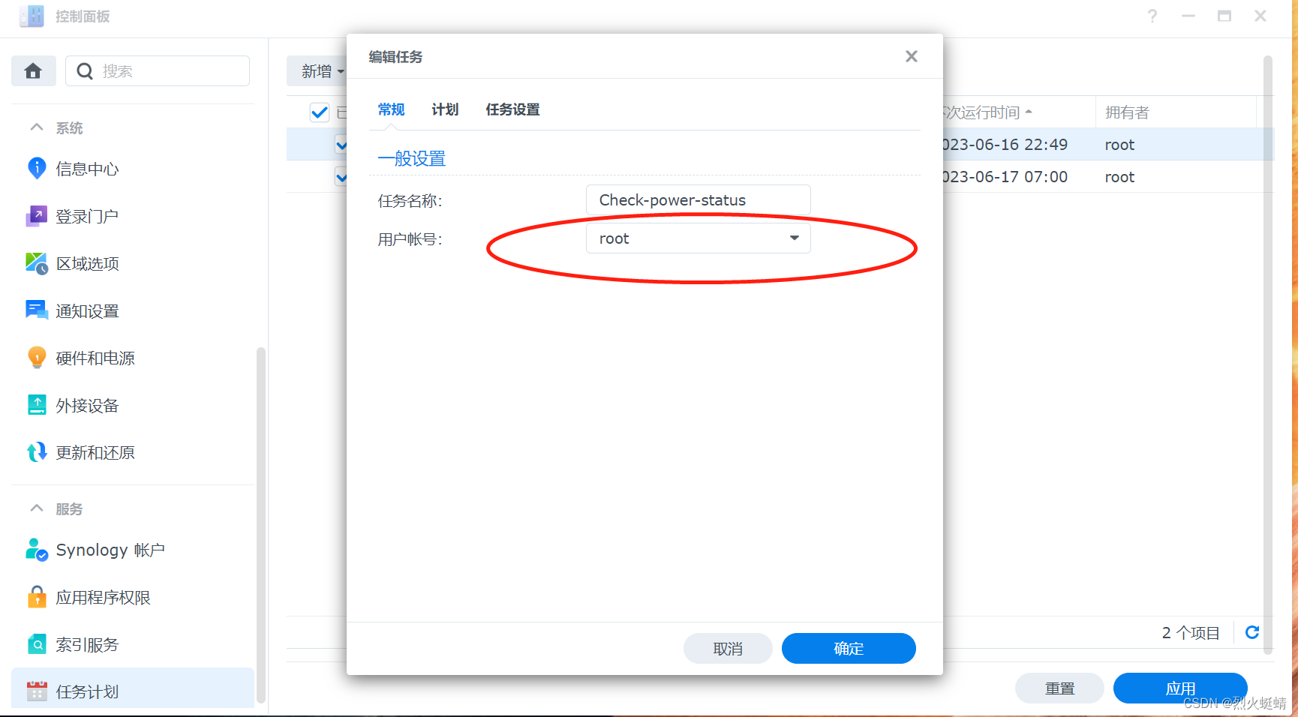Click the 控制面板 app icon
Screen dimensions: 1298x717
coord(32,16)
